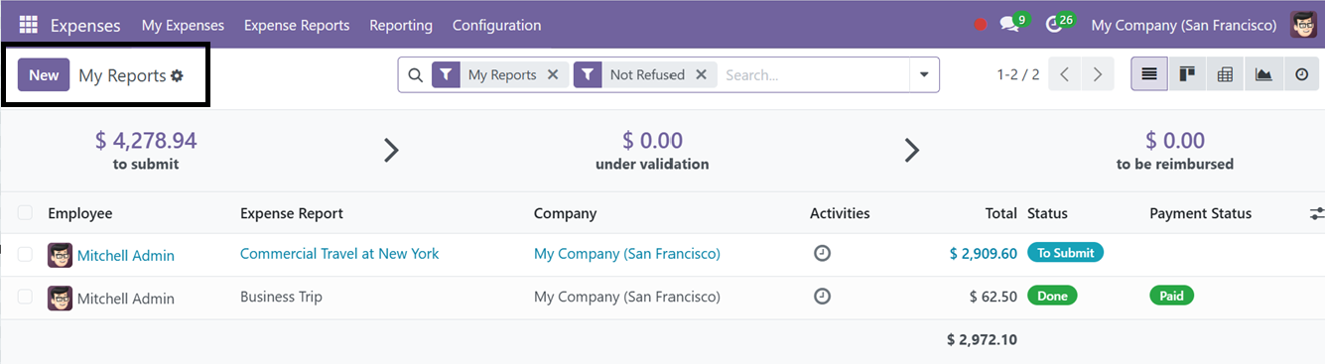Switch to graph view icon
Viewport: 1325px width, 364px height.
coord(1263,74)
